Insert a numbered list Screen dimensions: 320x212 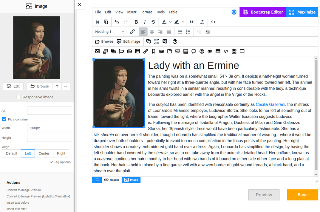188,32
